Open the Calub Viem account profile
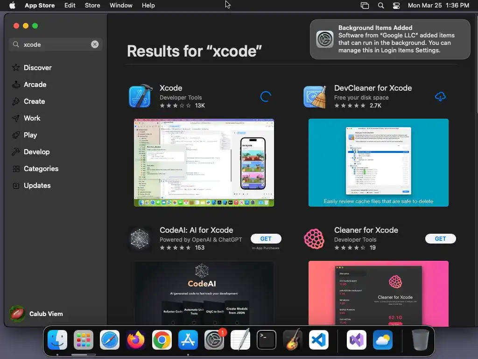This screenshot has width=478, height=359. coord(36,314)
